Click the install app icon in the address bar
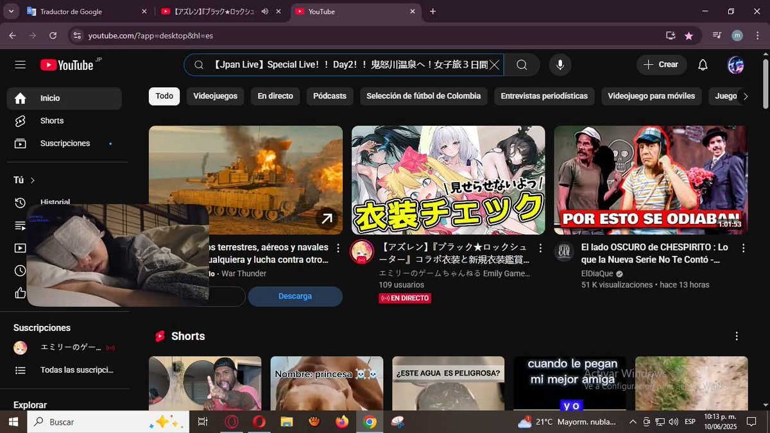Image resolution: width=770 pixels, height=433 pixels. pyautogui.click(x=671, y=36)
